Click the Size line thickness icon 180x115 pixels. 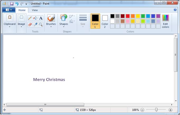pos(83,18)
